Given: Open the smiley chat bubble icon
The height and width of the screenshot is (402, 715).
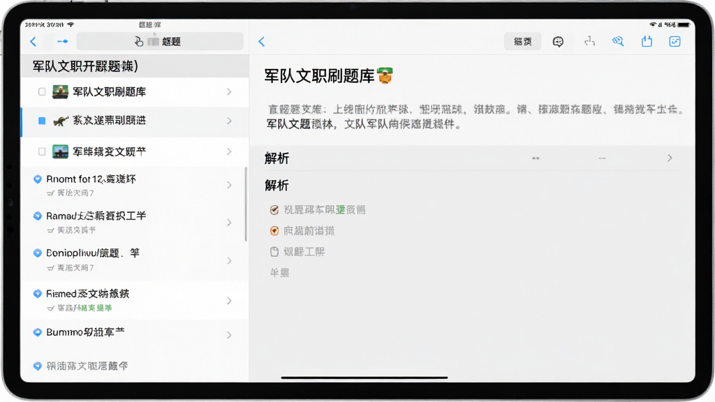Looking at the screenshot, I should (x=558, y=41).
